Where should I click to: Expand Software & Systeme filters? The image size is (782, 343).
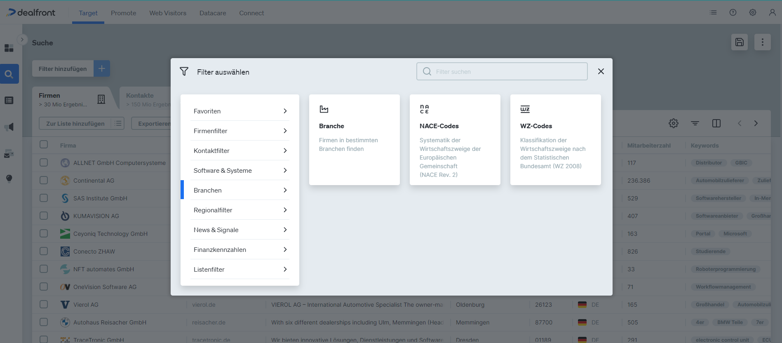(x=240, y=170)
